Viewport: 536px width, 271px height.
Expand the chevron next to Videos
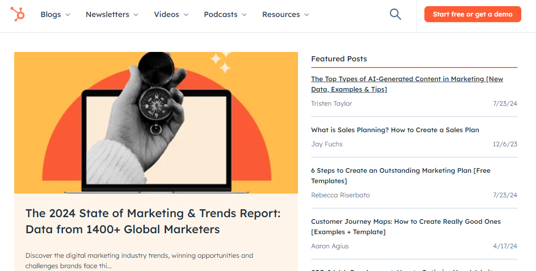[186, 15]
